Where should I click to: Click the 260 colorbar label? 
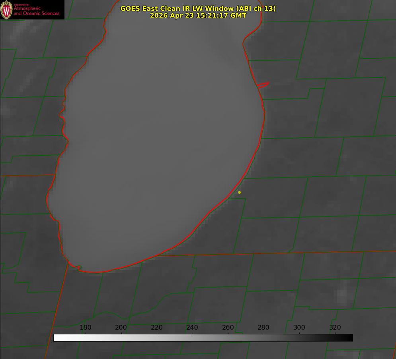pyautogui.click(x=228, y=327)
